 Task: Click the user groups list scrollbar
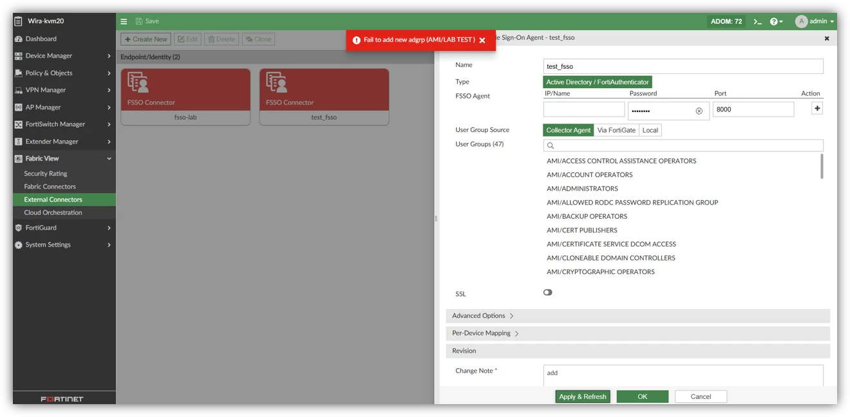822,166
